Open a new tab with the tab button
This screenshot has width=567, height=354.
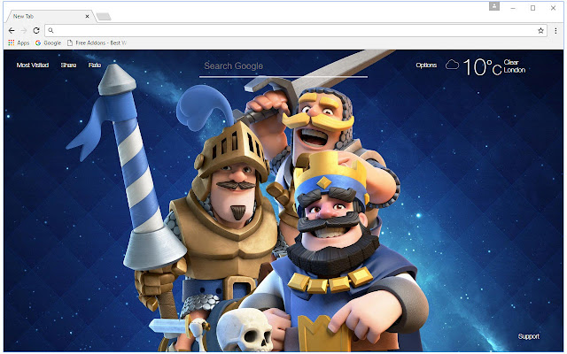tap(104, 17)
